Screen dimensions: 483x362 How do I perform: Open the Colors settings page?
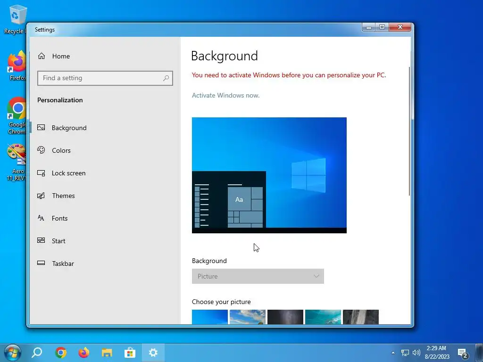pos(61,150)
